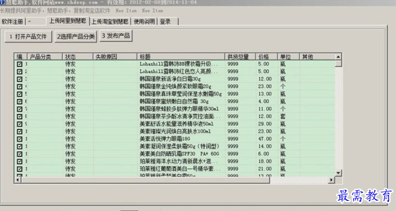Toggle checkbox for 珀莱雅海洋水动力清新晨水 row
Viewport: 396px width, 211px height.
coord(19,161)
